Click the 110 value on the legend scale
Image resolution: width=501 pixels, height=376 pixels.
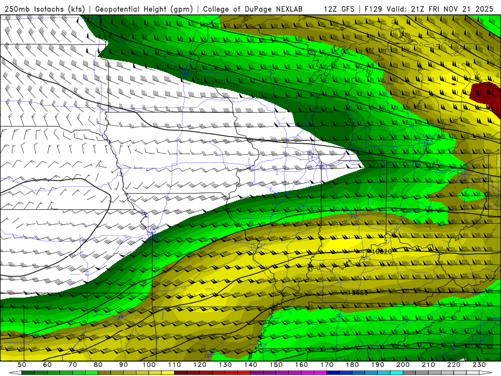(x=175, y=365)
